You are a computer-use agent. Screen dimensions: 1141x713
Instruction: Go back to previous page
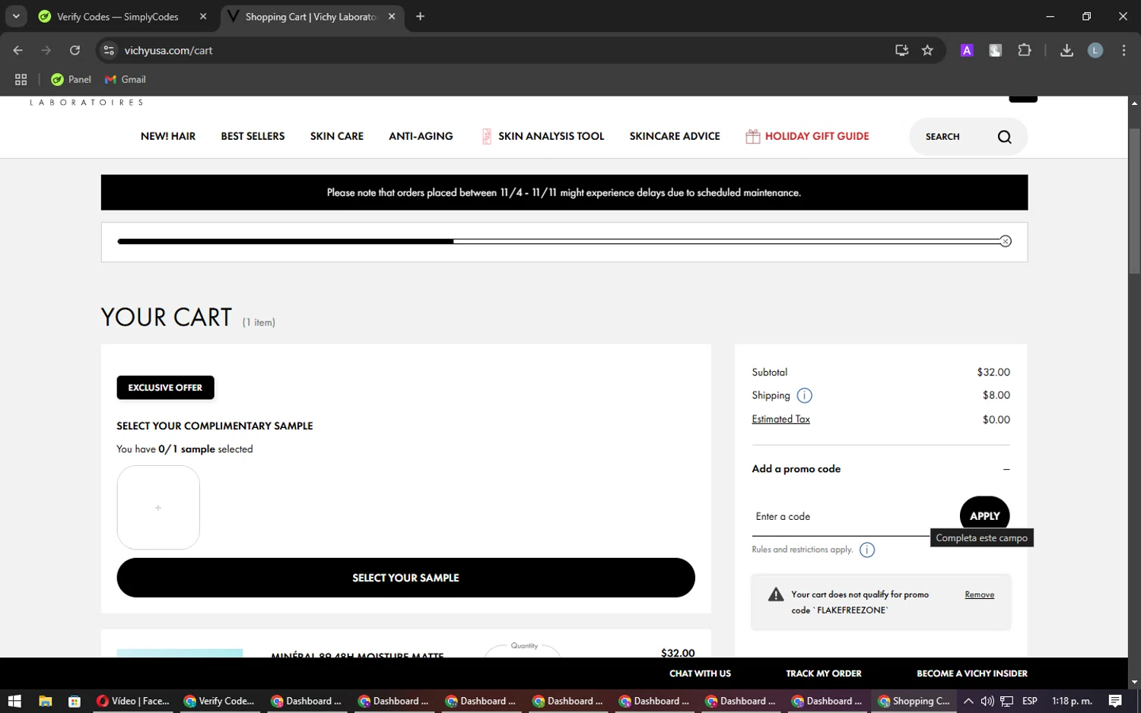(18, 50)
